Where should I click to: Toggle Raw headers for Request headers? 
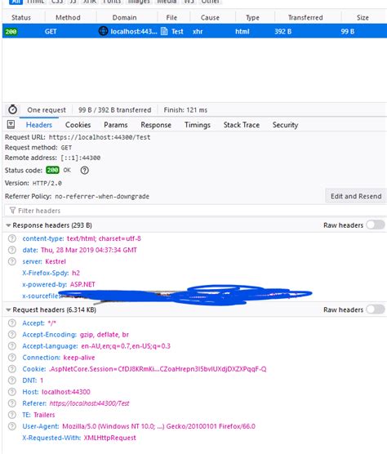point(376,309)
